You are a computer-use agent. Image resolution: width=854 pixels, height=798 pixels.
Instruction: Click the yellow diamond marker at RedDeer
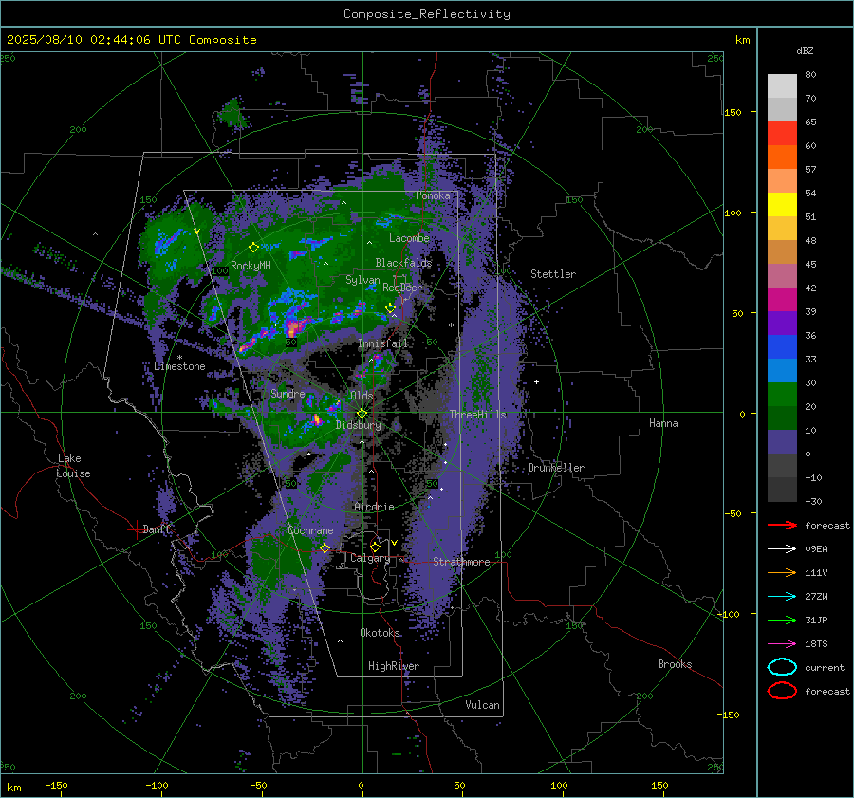tap(390, 308)
